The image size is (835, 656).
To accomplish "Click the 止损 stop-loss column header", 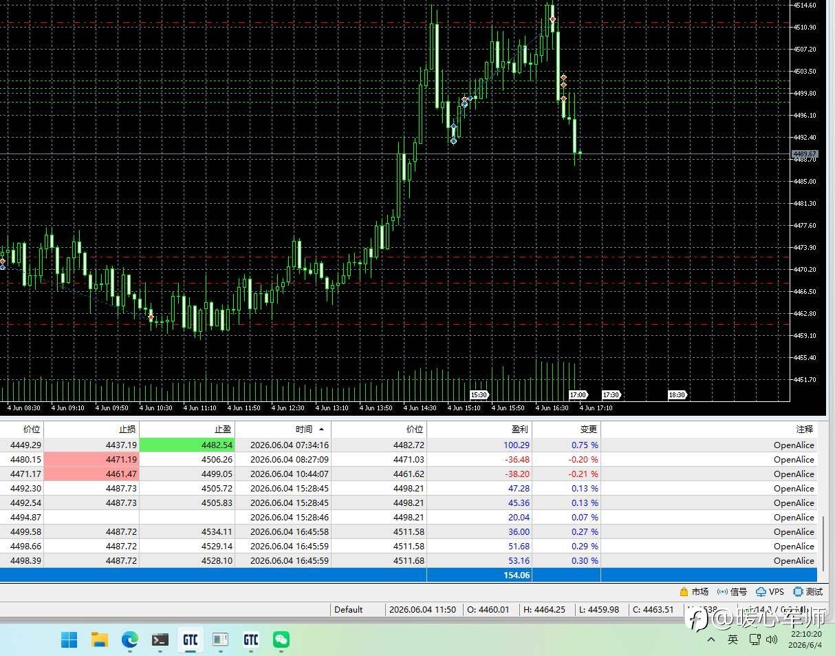I will 127,429.
